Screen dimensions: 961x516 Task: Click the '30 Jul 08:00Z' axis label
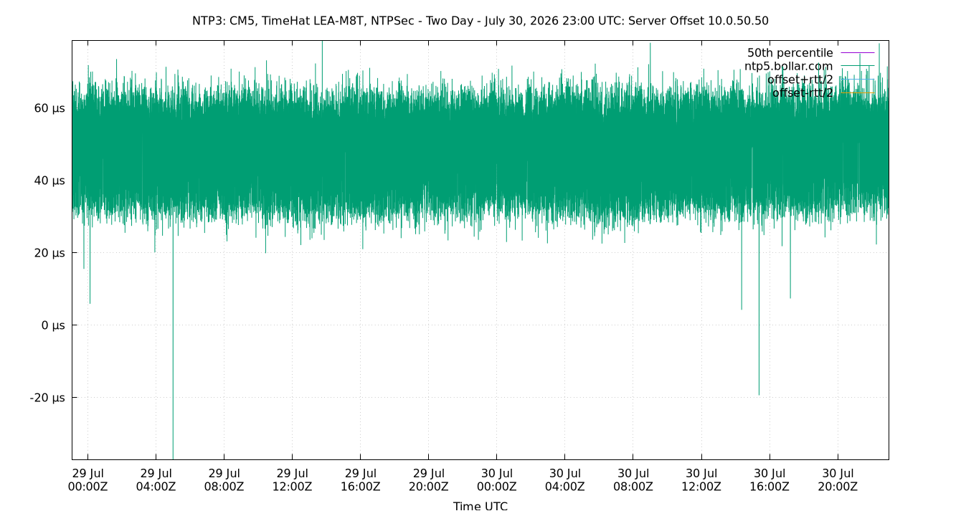pyautogui.click(x=633, y=479)
